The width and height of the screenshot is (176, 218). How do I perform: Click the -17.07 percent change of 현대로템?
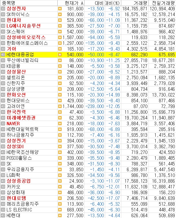coord(113,198)
